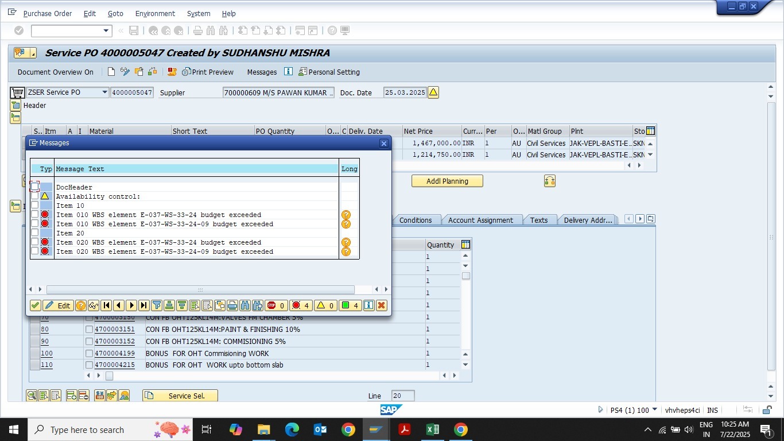Go to last page in Messages list
The height and width of the screenshot is (441, 784).
pos(143,305)
